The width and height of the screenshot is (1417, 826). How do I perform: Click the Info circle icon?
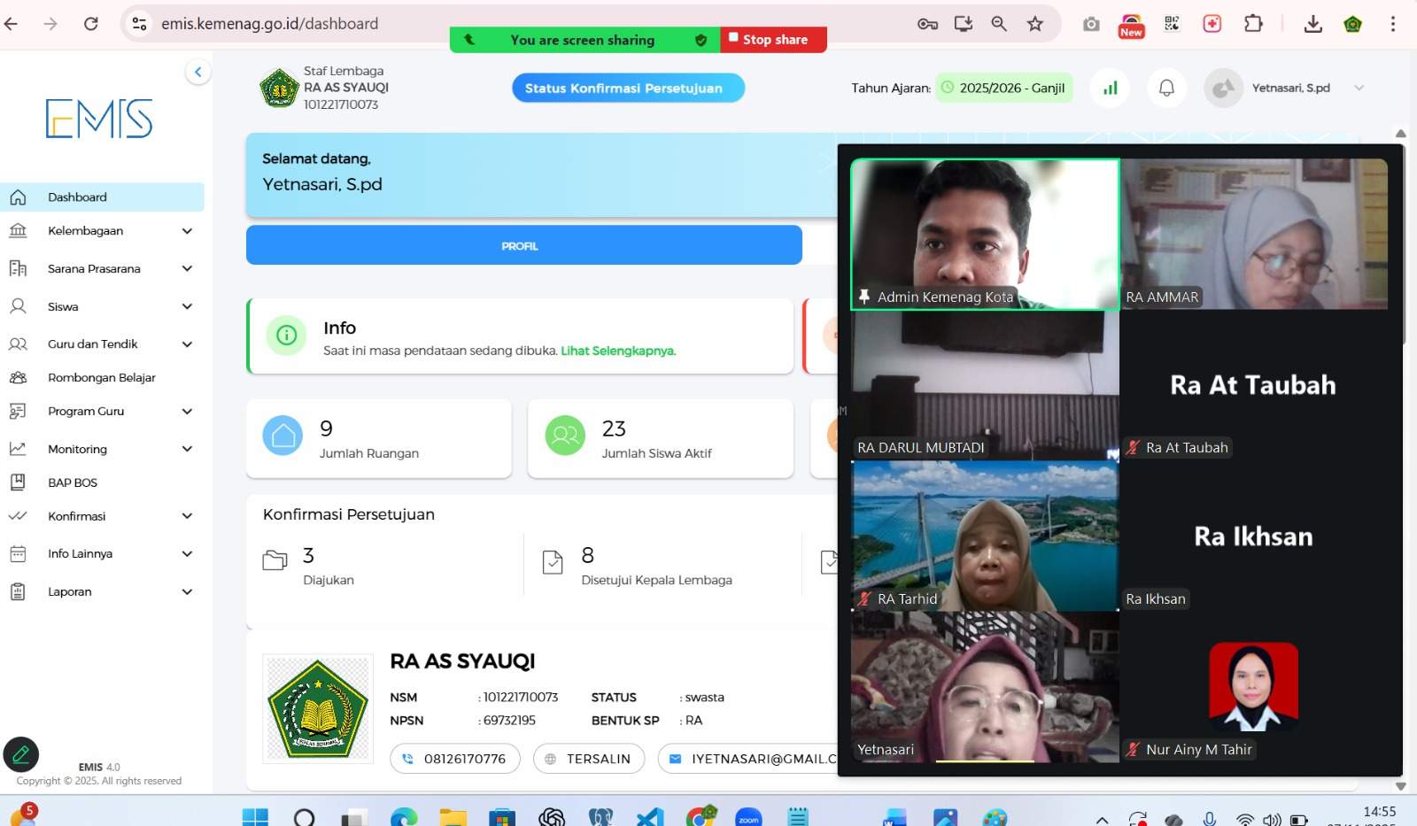[286, 336]
